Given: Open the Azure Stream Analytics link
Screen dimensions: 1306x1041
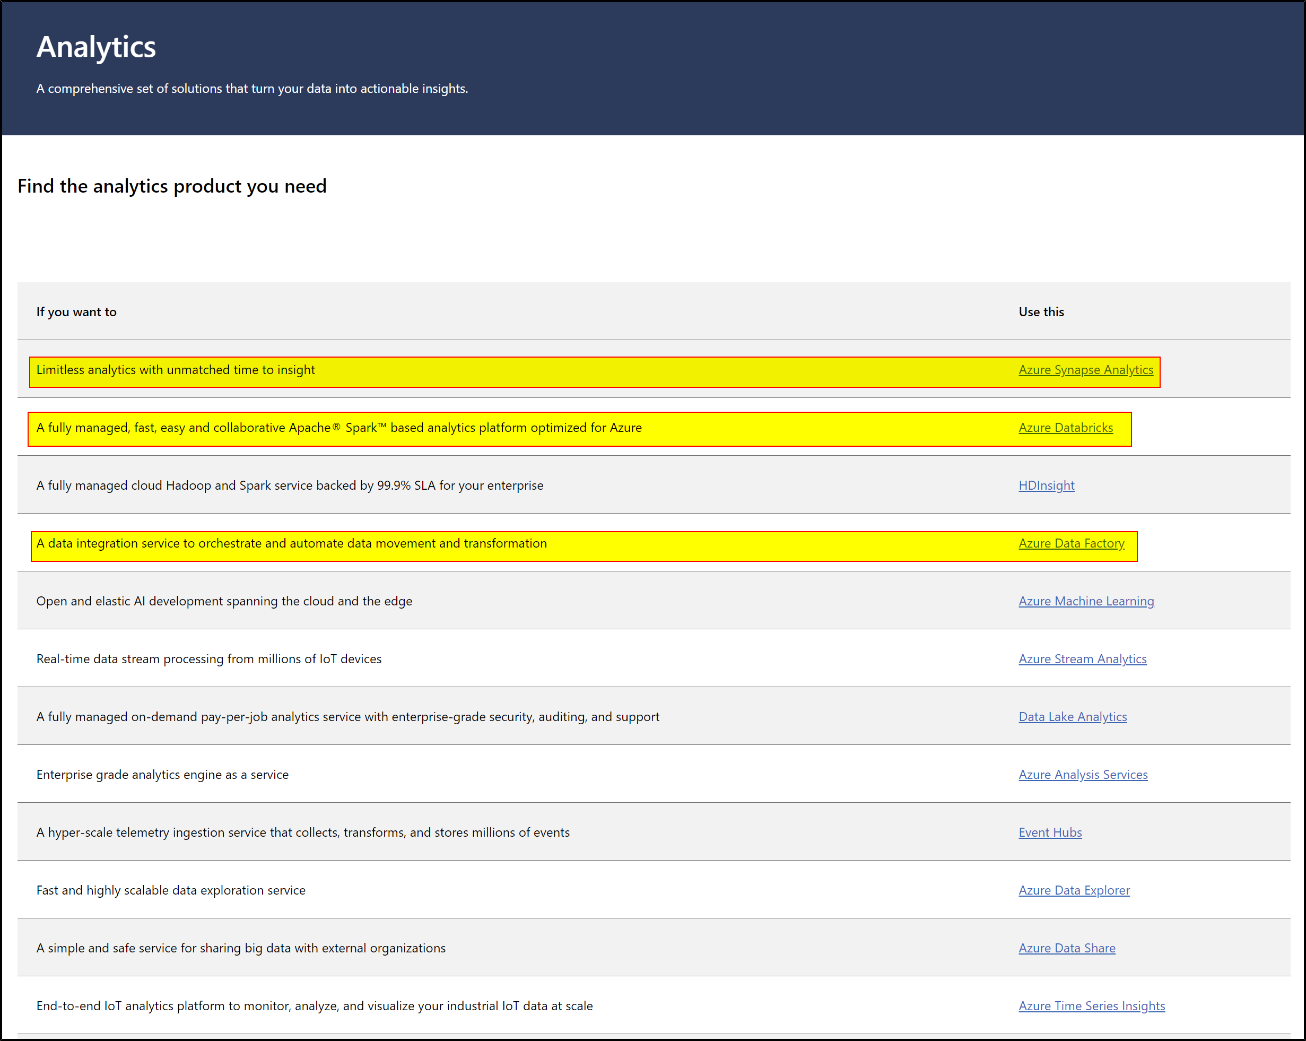Looking at the screenshot, I should pos(1083,658).
